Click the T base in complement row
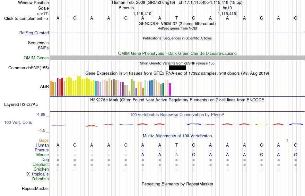The image size is (305, 196). [x=177, y=18]
